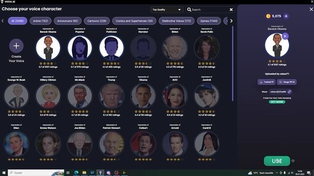
Task: Click the search magnifier icon
Action: click(x=189, y=10)
